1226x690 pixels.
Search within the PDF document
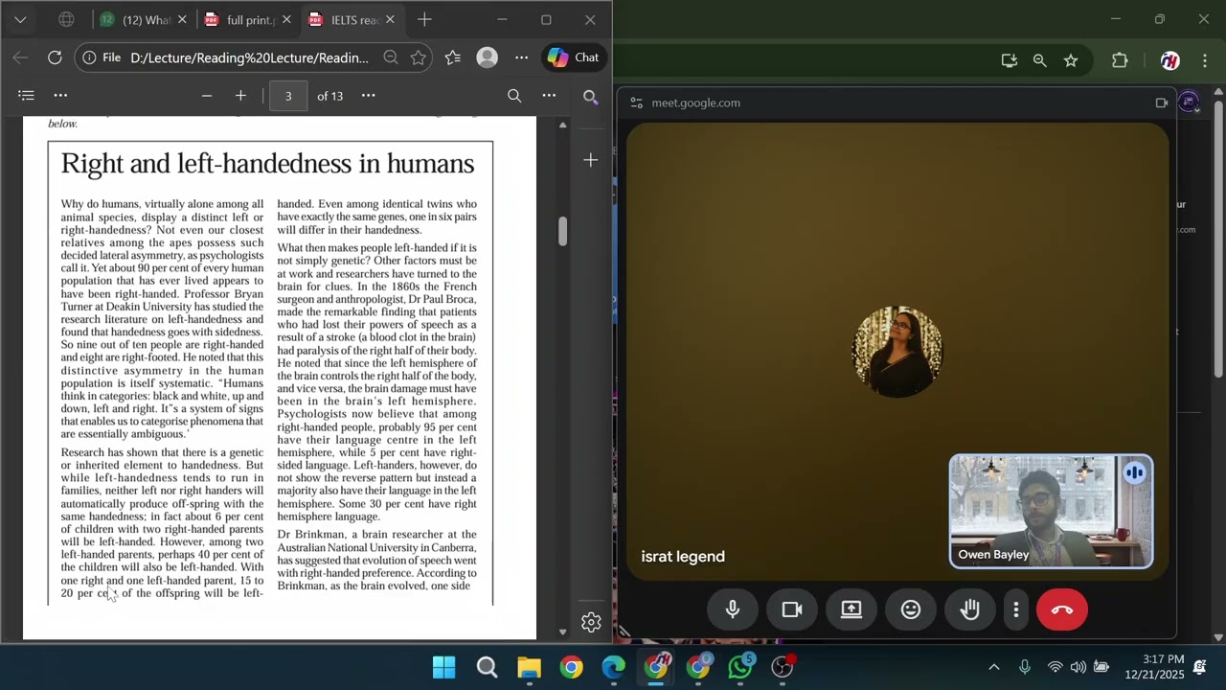click(514, 96)
